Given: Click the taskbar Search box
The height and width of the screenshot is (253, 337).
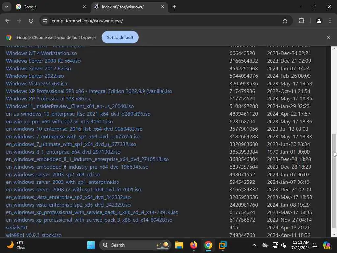Looking at the screenshot, I should (135, 245).
